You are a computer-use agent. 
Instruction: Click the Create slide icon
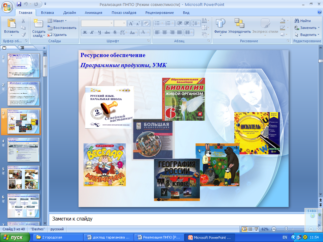(x=38, y=23)
